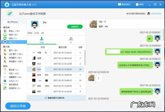Click the 总数 column header
Viewport: 165px width, 112px height.
coord(80,47)
